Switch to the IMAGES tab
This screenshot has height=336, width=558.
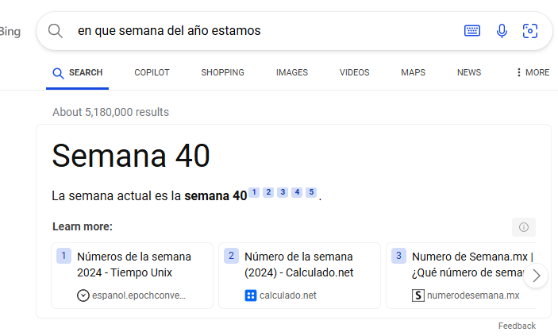[292, 72]
